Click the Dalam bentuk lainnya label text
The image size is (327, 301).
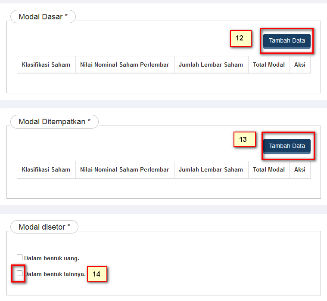(55, 274)
